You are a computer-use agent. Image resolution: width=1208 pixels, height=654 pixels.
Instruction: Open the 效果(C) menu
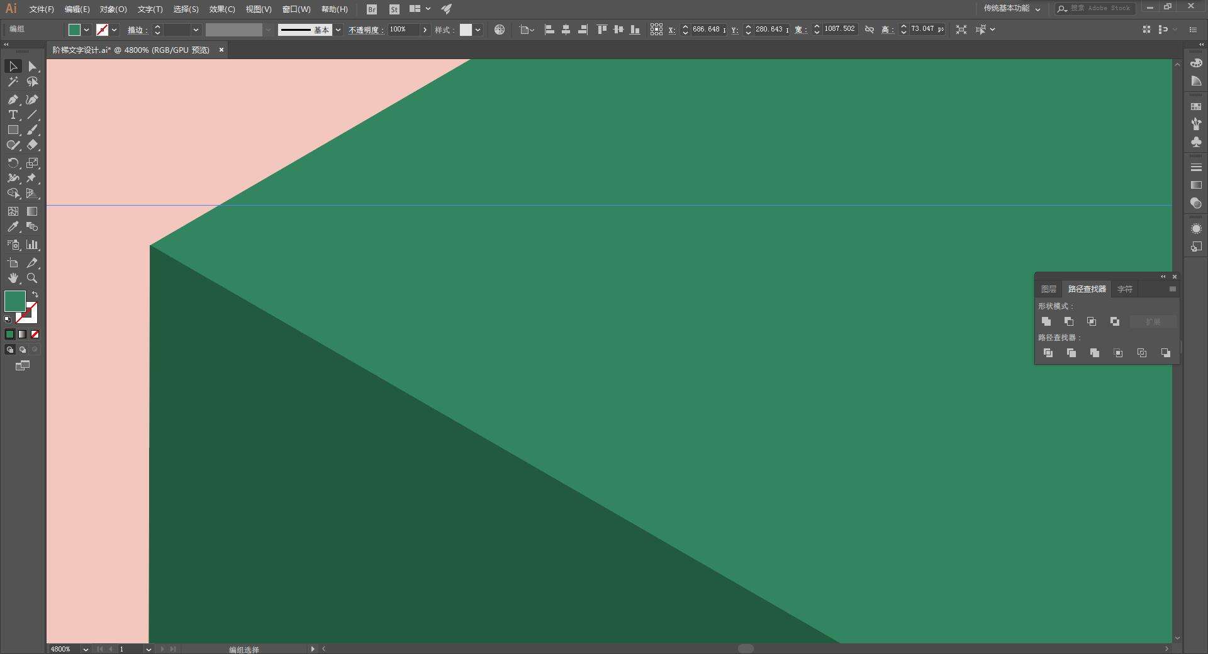[x=222, y=9]
